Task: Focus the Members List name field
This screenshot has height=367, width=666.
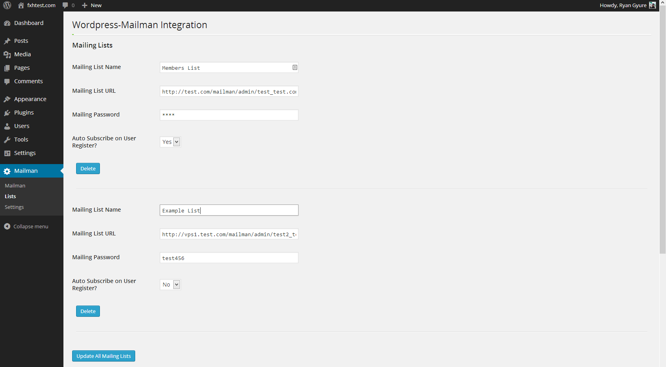Action: point(229,67)
